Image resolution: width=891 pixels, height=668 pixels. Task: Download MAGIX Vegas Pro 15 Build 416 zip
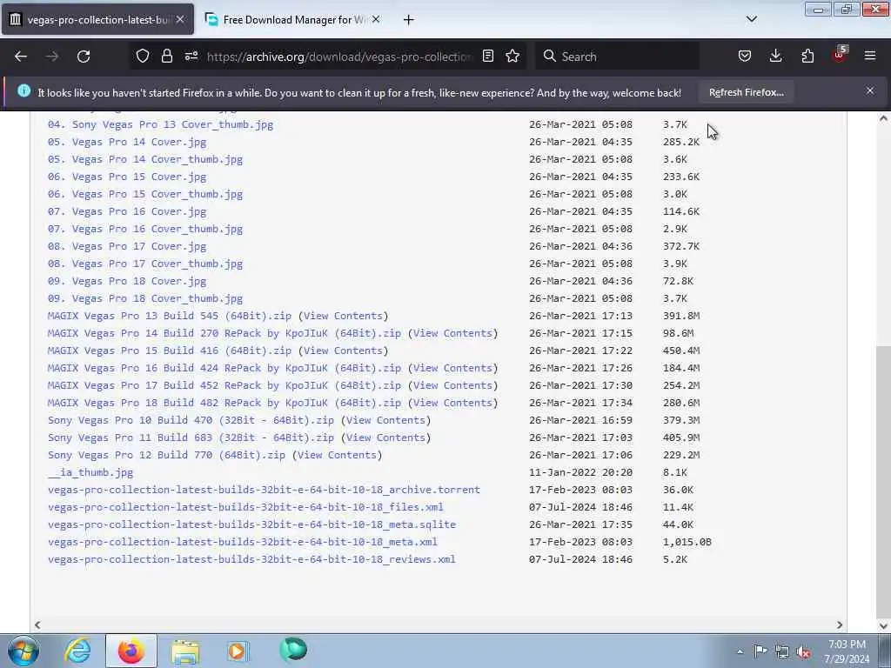(170, 351)
